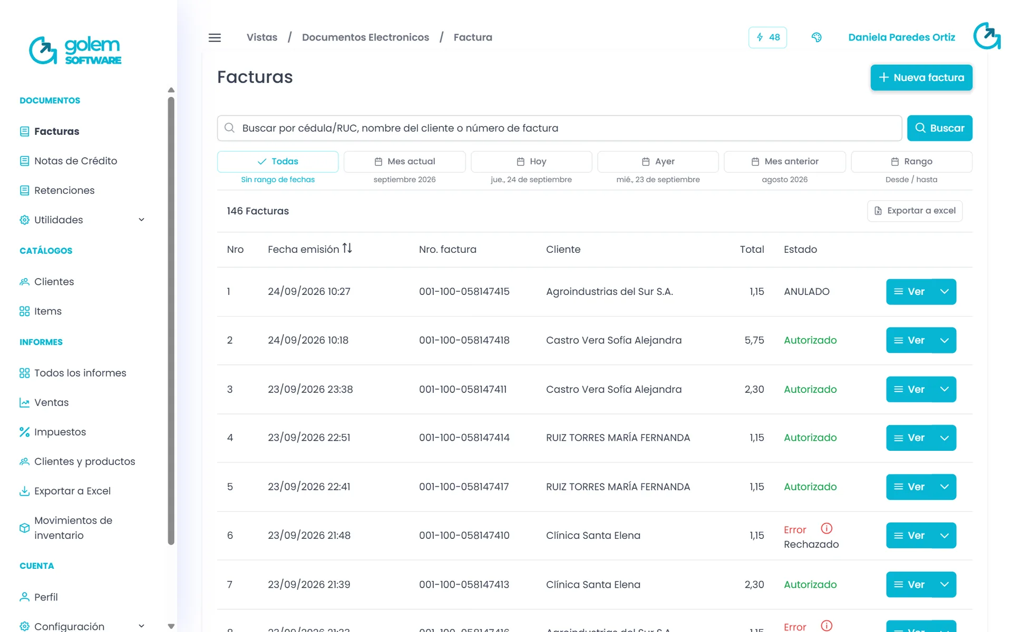1012x632 pixels.
Task: Open the theme palette icon
Action: pyautogui.click(x=816, y=37)
